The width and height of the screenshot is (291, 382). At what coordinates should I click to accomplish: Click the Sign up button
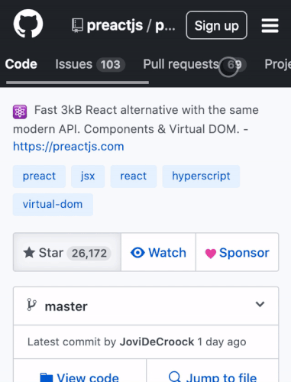(x=217, y=25)
